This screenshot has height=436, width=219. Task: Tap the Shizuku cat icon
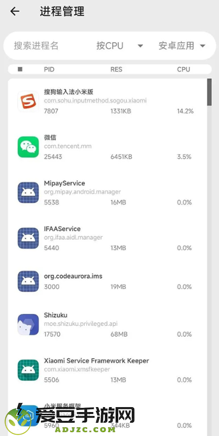28,325
